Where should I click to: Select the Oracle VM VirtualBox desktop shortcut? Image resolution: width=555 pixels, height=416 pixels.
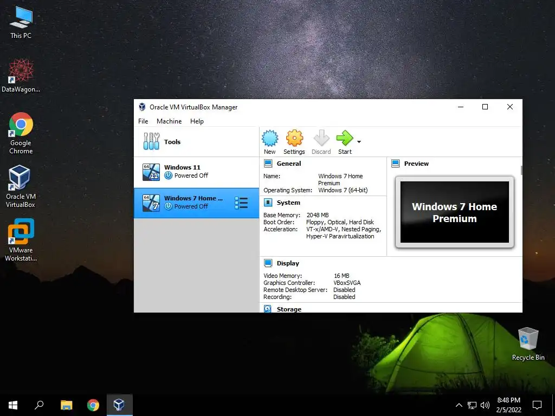pos(21,187)
